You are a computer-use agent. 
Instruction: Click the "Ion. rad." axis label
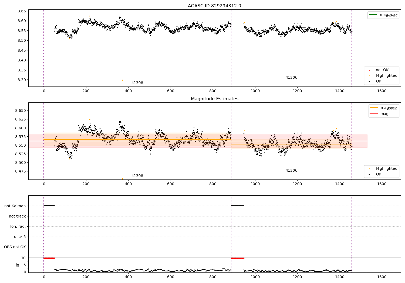coord(18,226)
